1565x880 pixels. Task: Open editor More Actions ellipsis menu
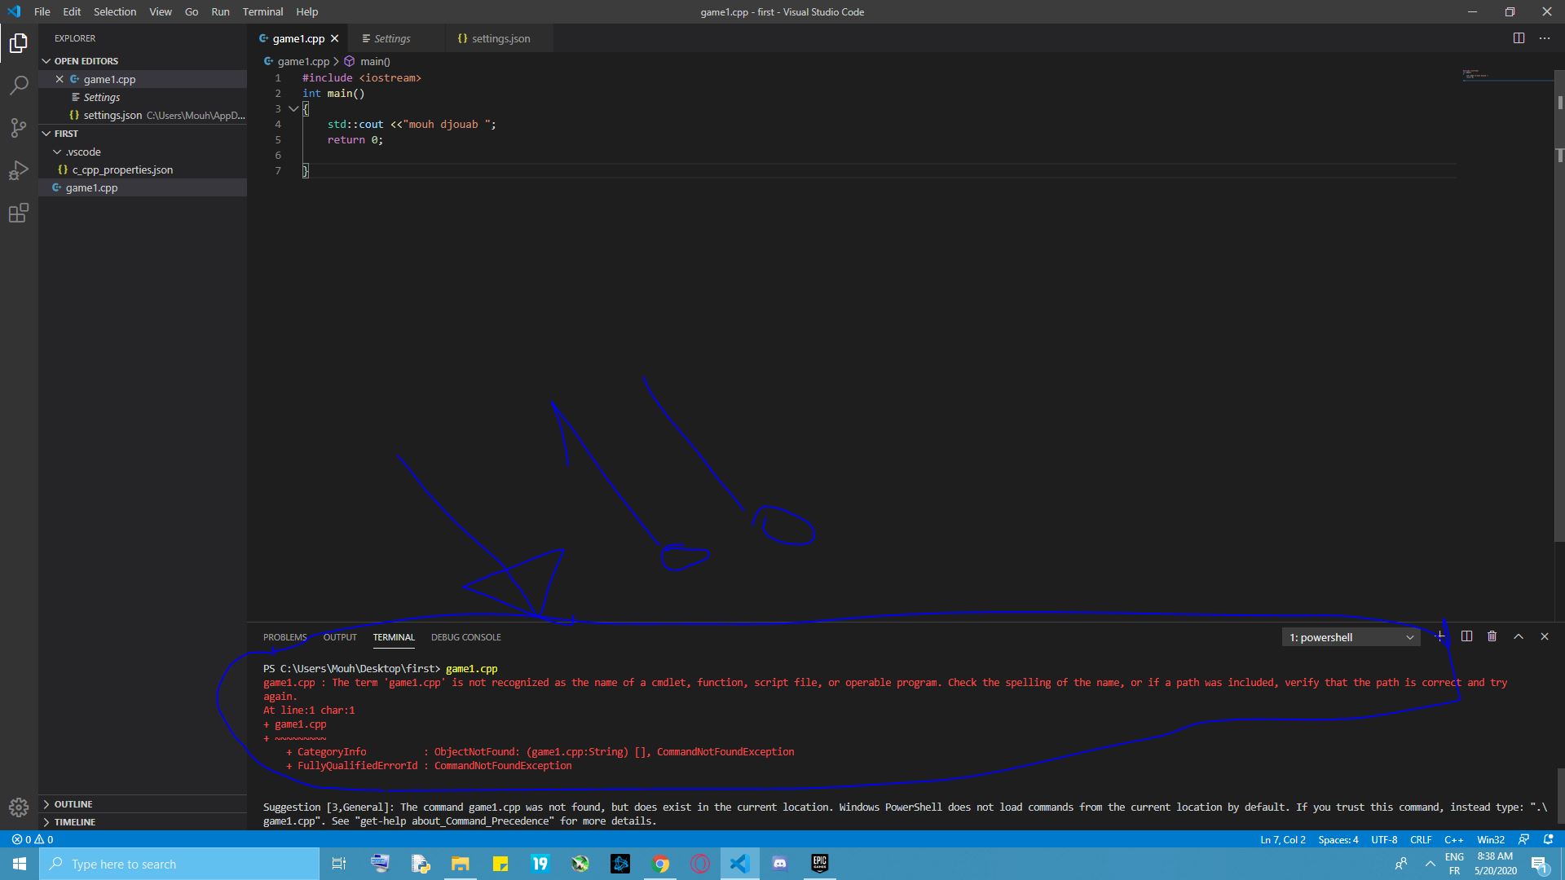pos(1545,38)
